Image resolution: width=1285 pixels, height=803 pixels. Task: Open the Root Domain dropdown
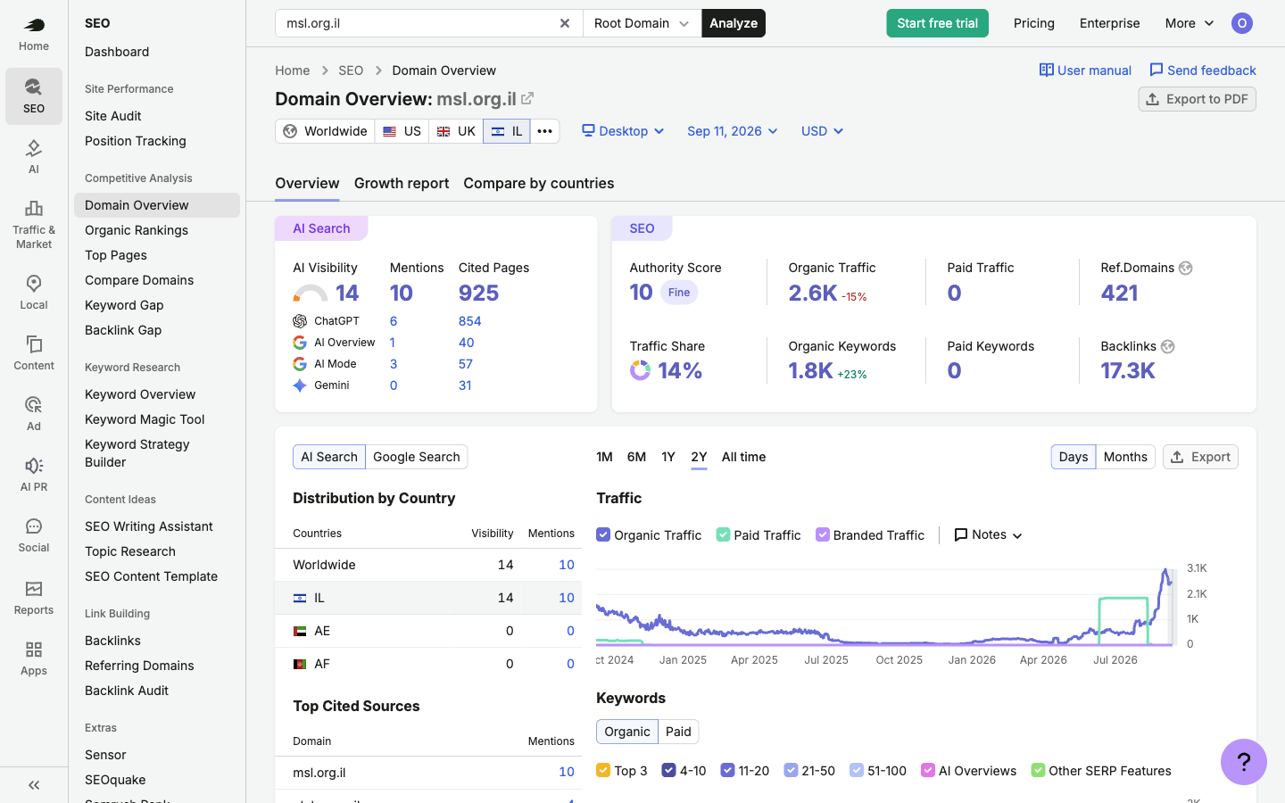642,23
